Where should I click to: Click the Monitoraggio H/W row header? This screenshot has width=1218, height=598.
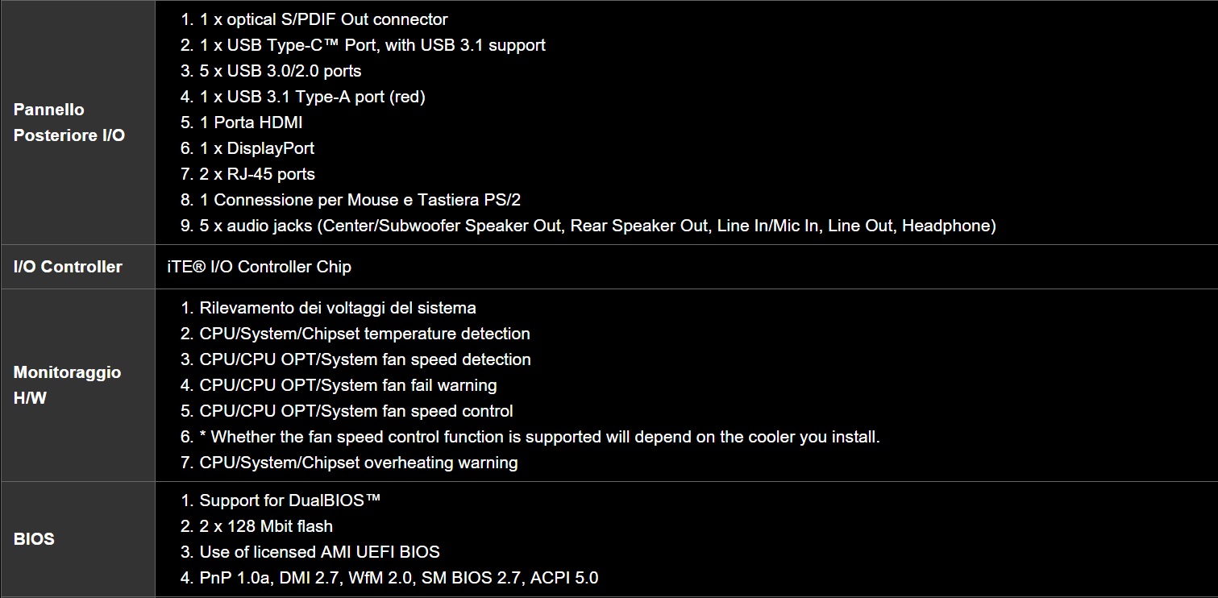67,385
